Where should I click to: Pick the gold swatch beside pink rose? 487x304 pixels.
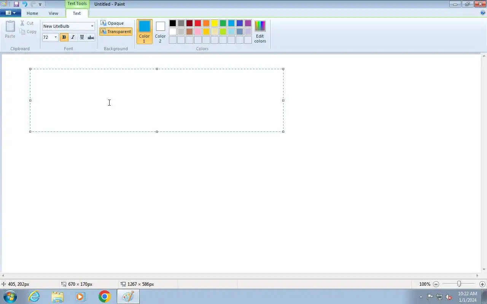click(x=206, y=32)
